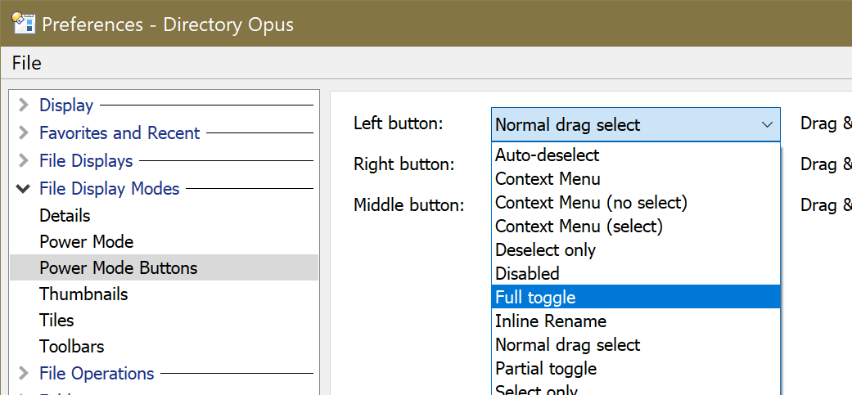Open the Details preferences page

pyautogui.click(x=65, y=215)
